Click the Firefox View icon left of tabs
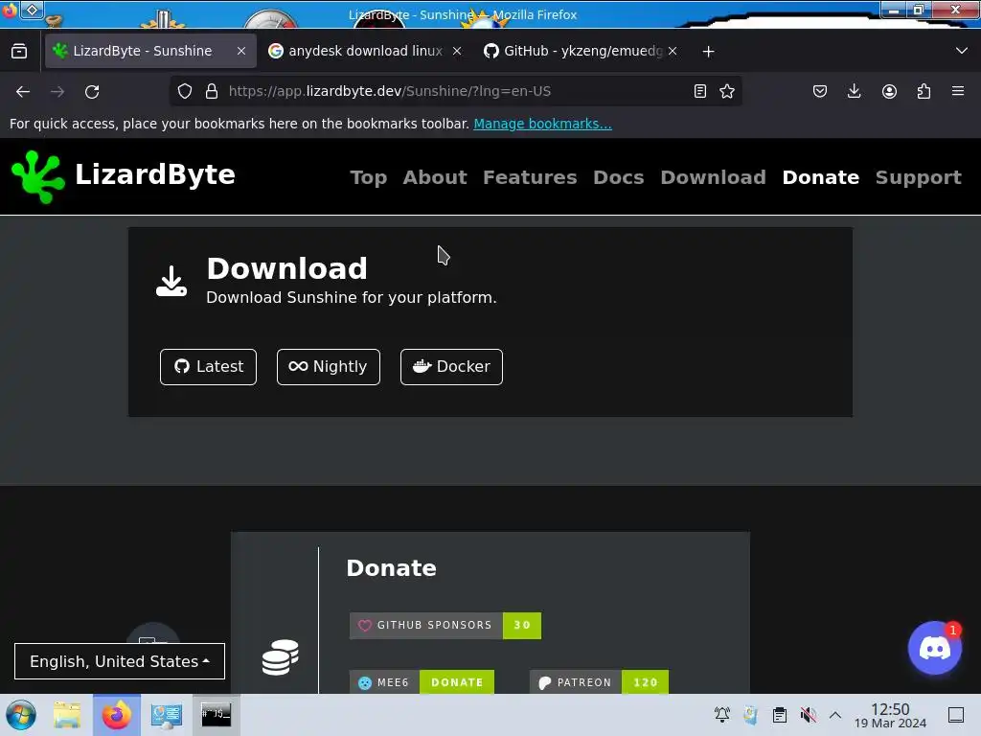Image resolution: width=981 pixels, height=736 pixels. (x=19, y=52)
